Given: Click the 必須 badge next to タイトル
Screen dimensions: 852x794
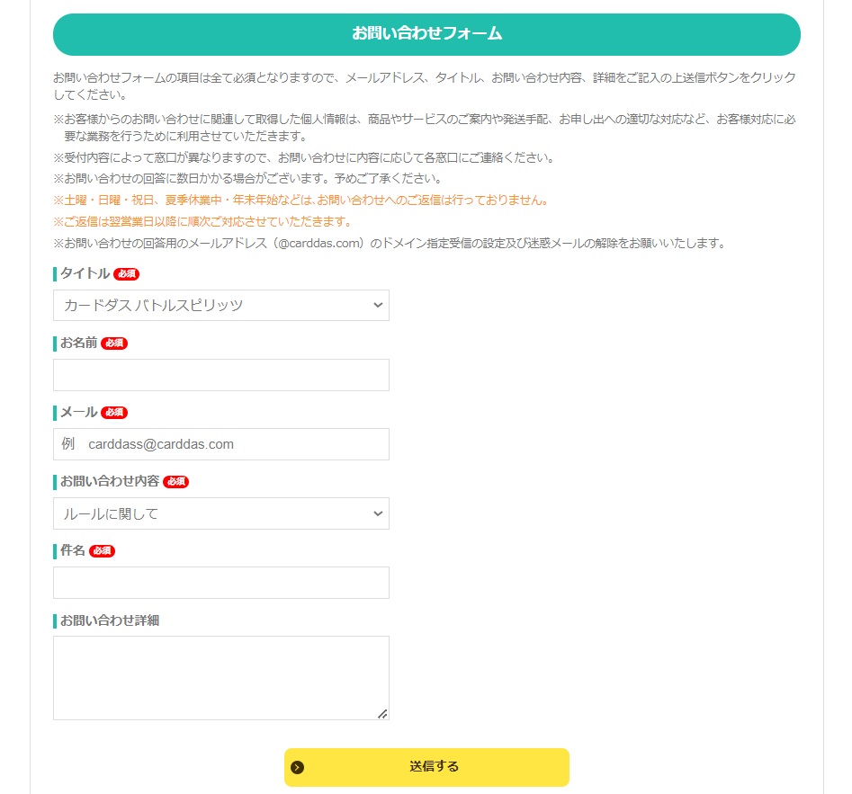Looking at the screenshot, I should (x=127, y=274).
